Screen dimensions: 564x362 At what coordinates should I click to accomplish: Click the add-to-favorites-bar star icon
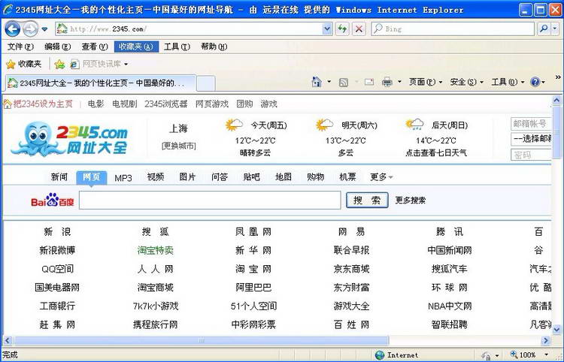59,65
